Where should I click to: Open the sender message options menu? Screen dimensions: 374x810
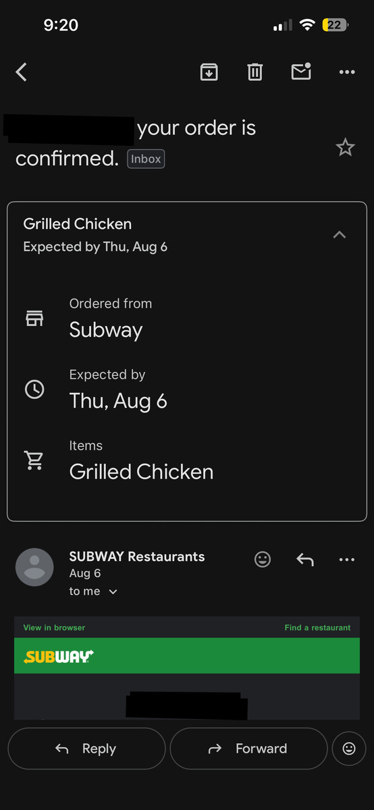(347, 560)
